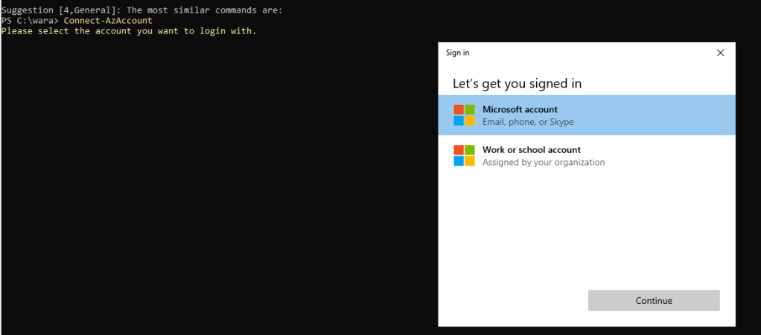This screenshot has height=335, width=761.
Task: Click the 'Please select the account' terminal message
Action: point(89,31)
